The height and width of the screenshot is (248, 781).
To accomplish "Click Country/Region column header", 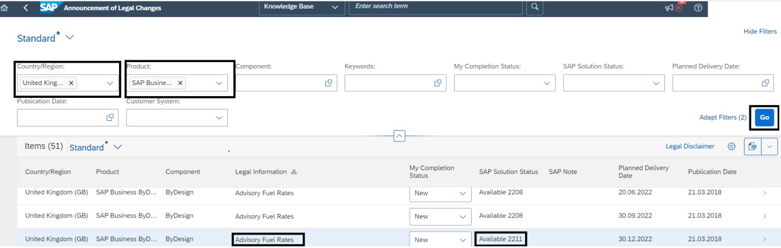I will (x=48, y=172).
